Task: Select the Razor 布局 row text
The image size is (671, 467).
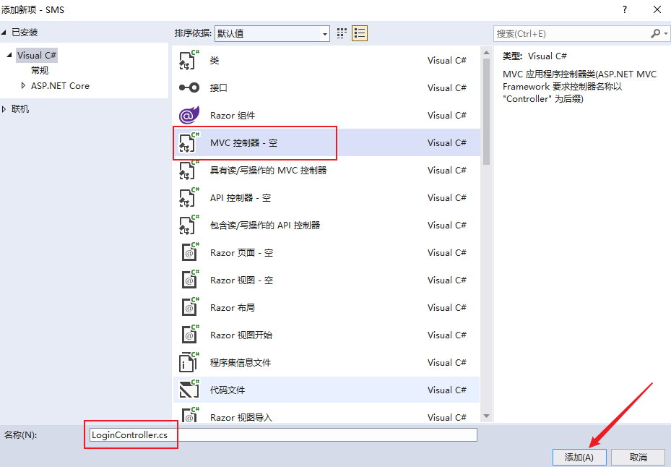Action: pyautogui.click(x=233, y=308)
